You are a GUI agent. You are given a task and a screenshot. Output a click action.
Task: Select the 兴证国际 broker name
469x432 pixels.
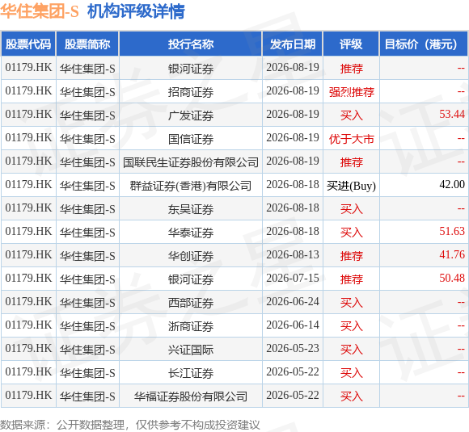pos(191,350)
